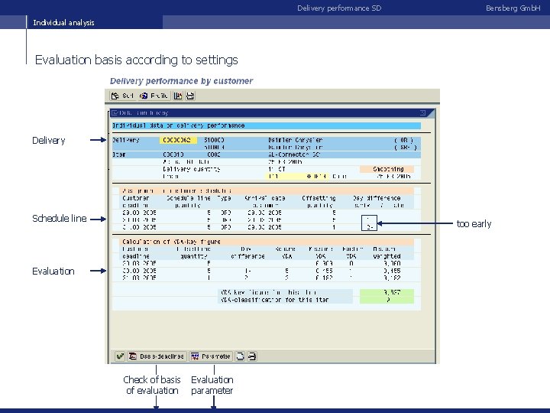Click the copy/page icon in the bottom toolbar
The width and height of the screenshot is (550, 413).
(x=240, y=356)
